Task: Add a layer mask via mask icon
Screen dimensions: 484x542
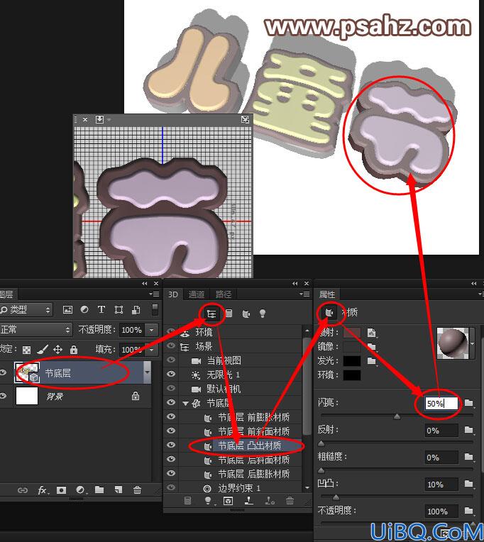Action: [61, 490]
